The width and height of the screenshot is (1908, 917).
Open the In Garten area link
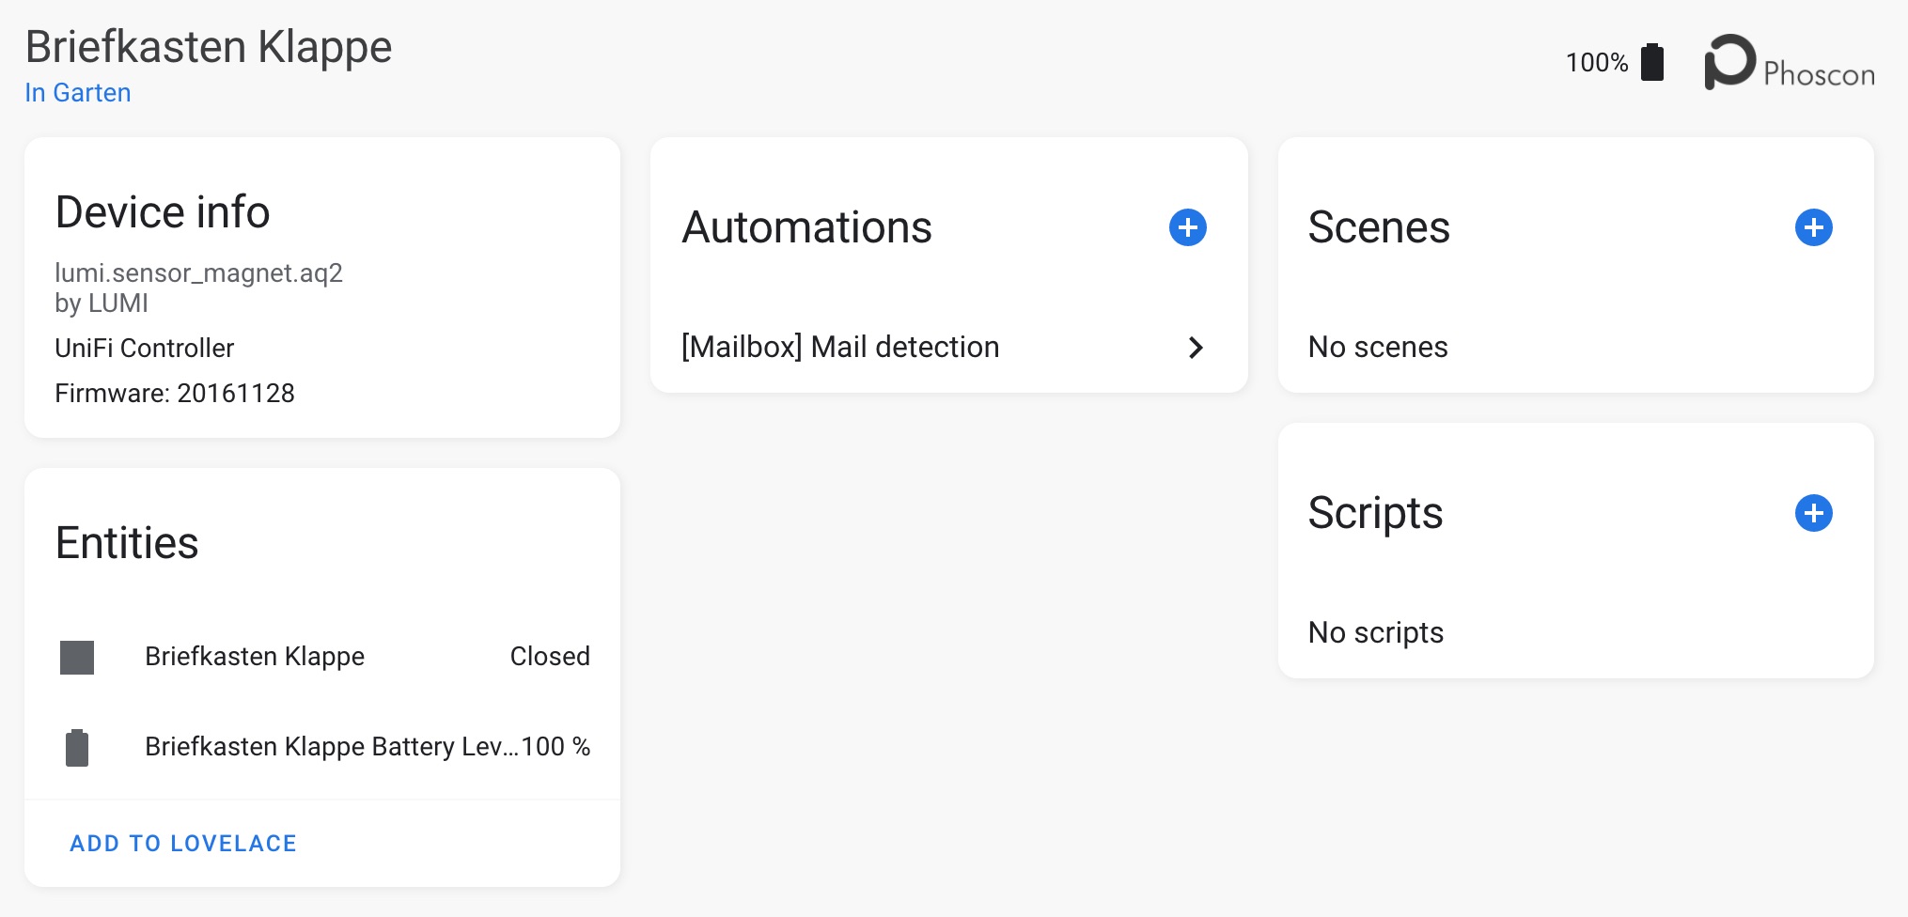77,92
